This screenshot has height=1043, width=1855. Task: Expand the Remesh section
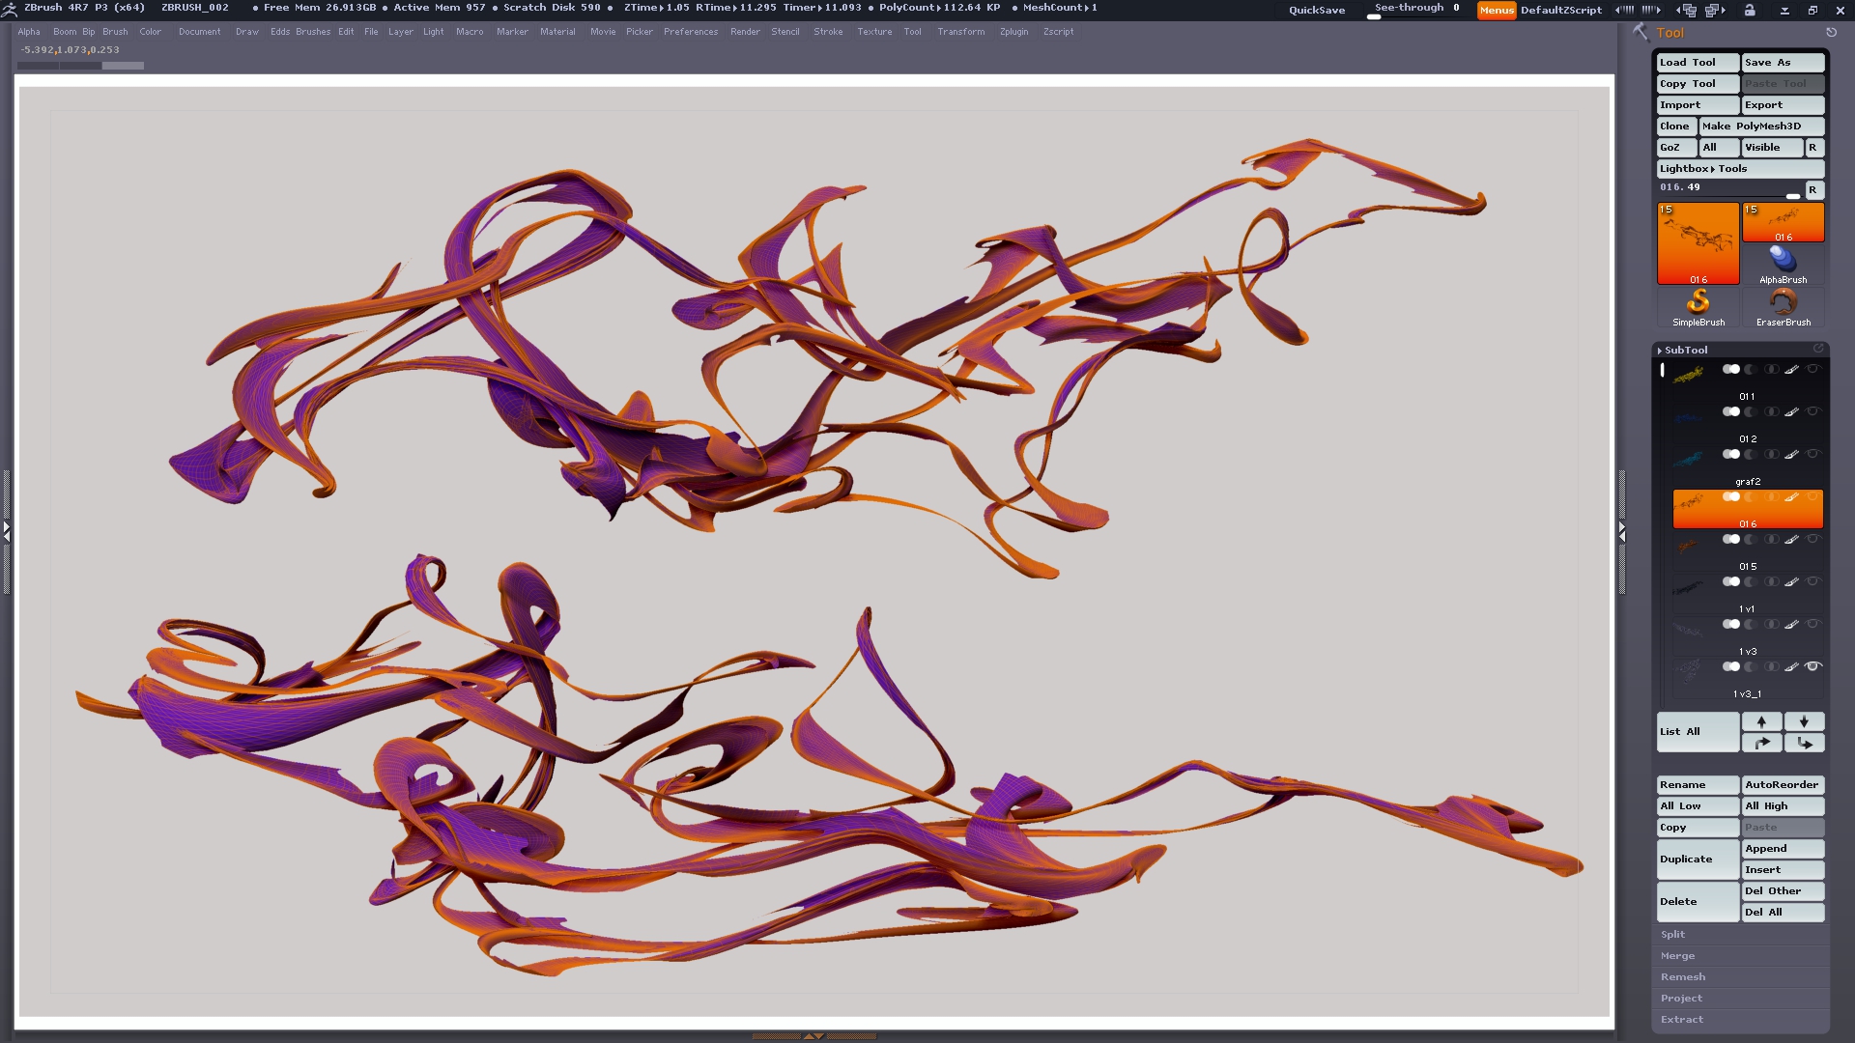[x=1683, y=976]
